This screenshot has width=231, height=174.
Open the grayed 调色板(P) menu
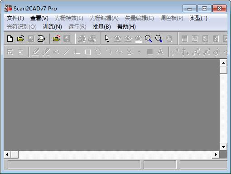(x=172, y=18)
